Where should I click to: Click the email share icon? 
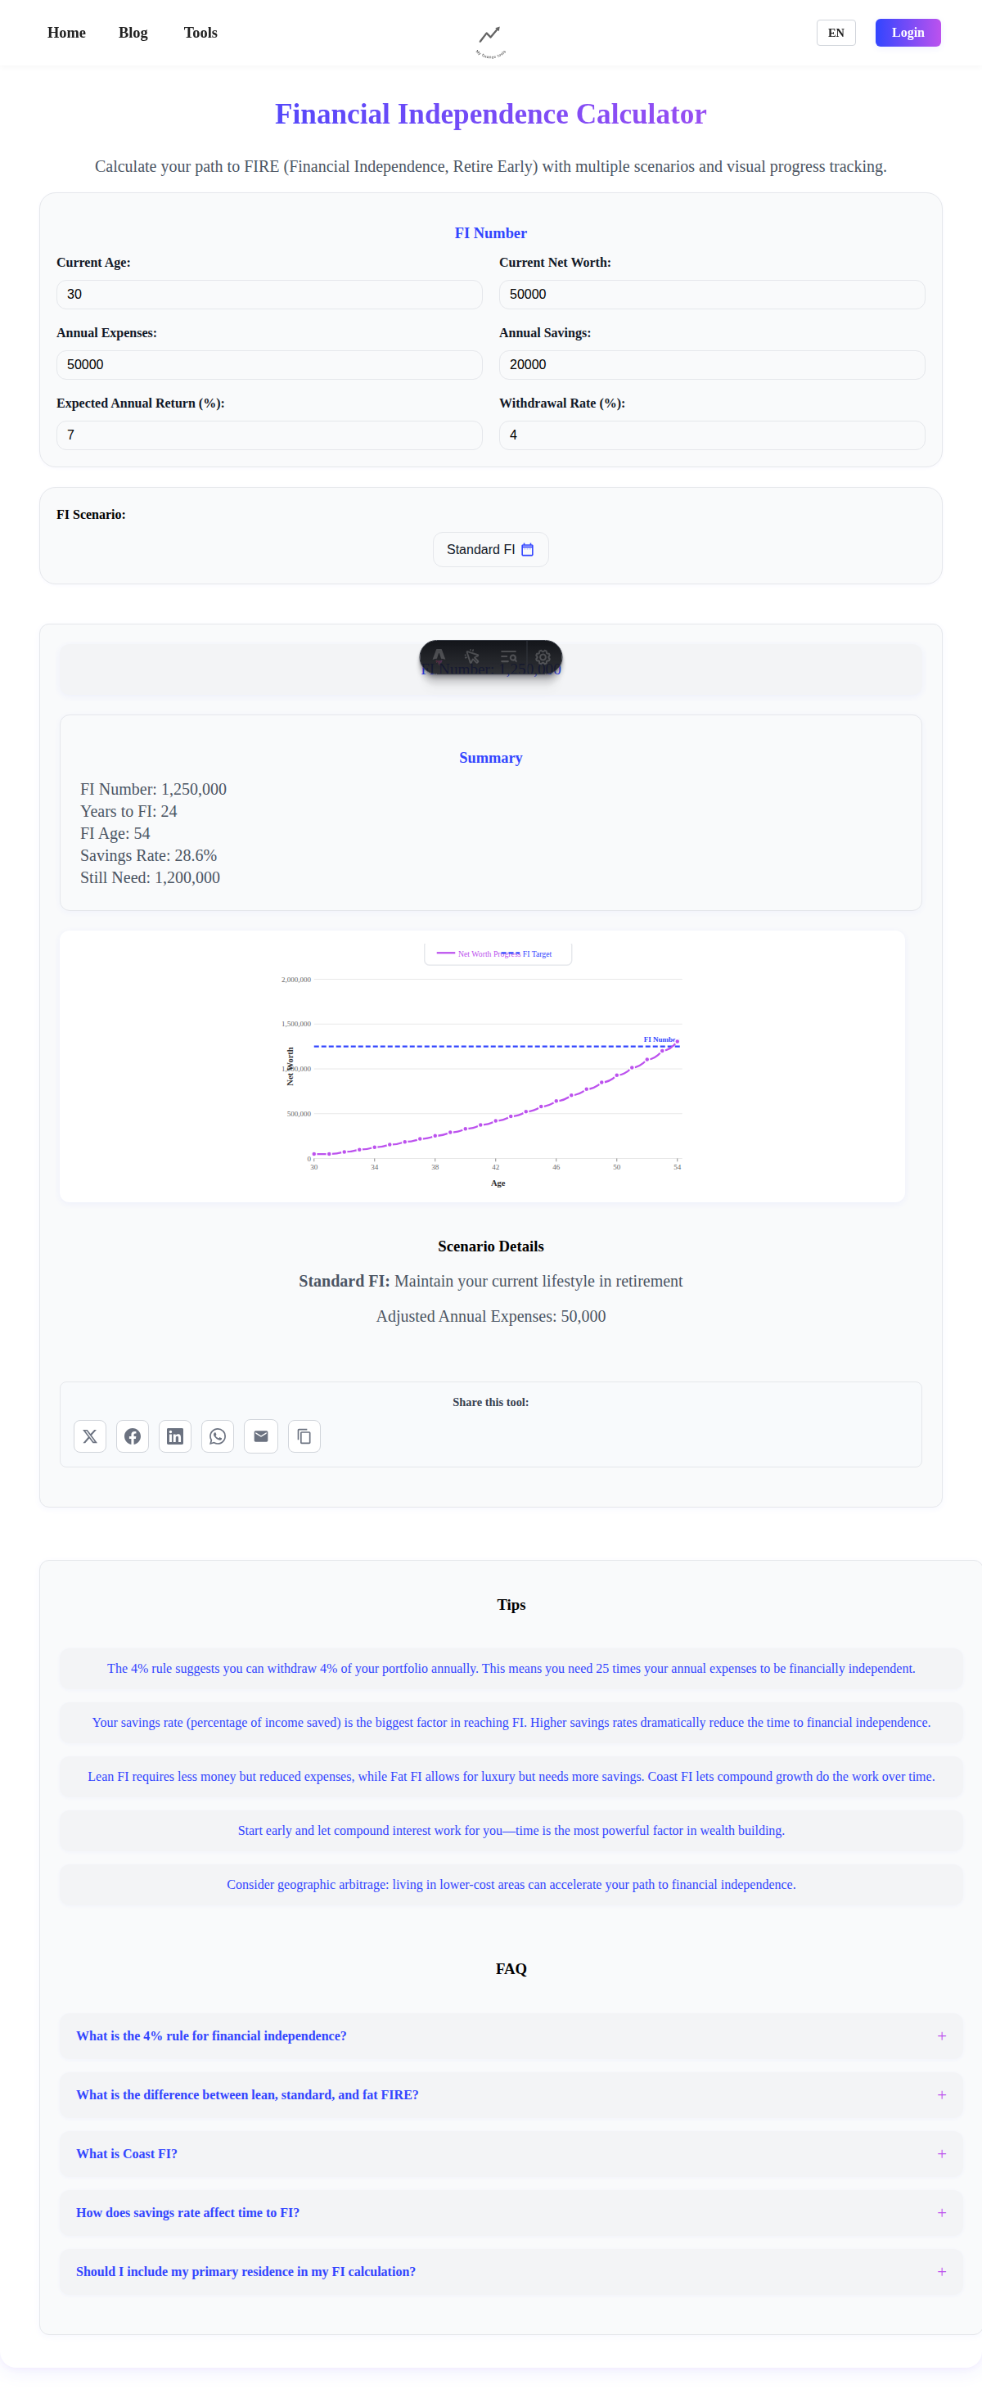click(x=261, y=1436)
